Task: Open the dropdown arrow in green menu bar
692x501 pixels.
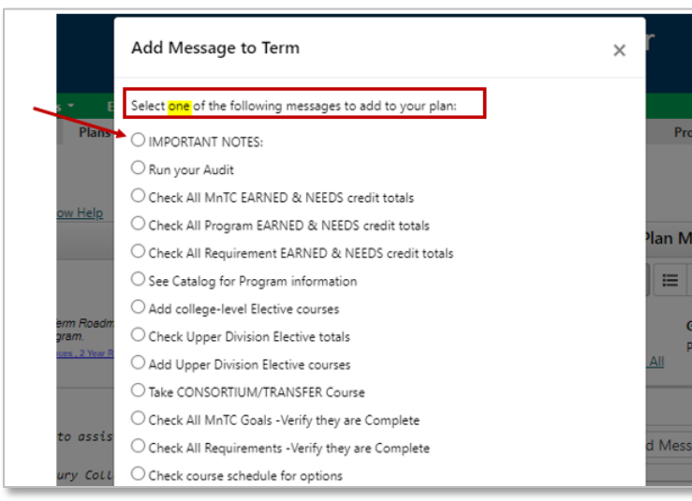Action: tap(70, 106)
